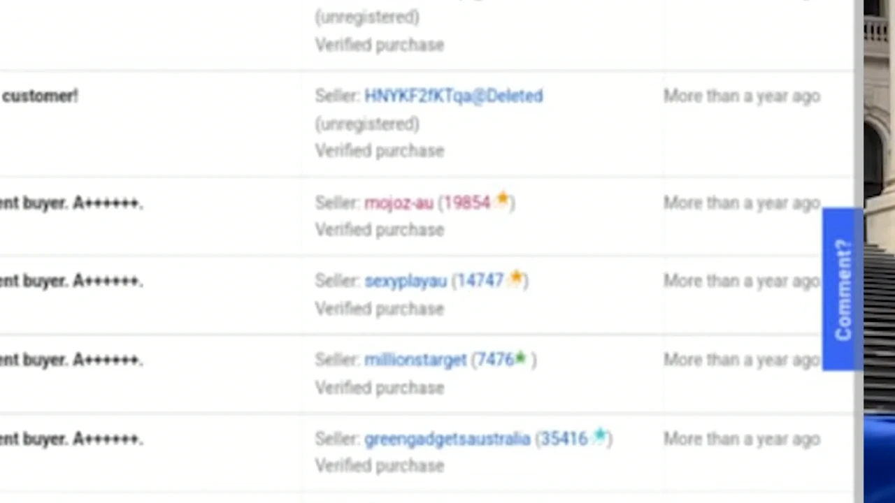Image resolution: width=895 pixels, height=503 pixels.
Task: Open sexyplayau seller profile
Action: 405,281
